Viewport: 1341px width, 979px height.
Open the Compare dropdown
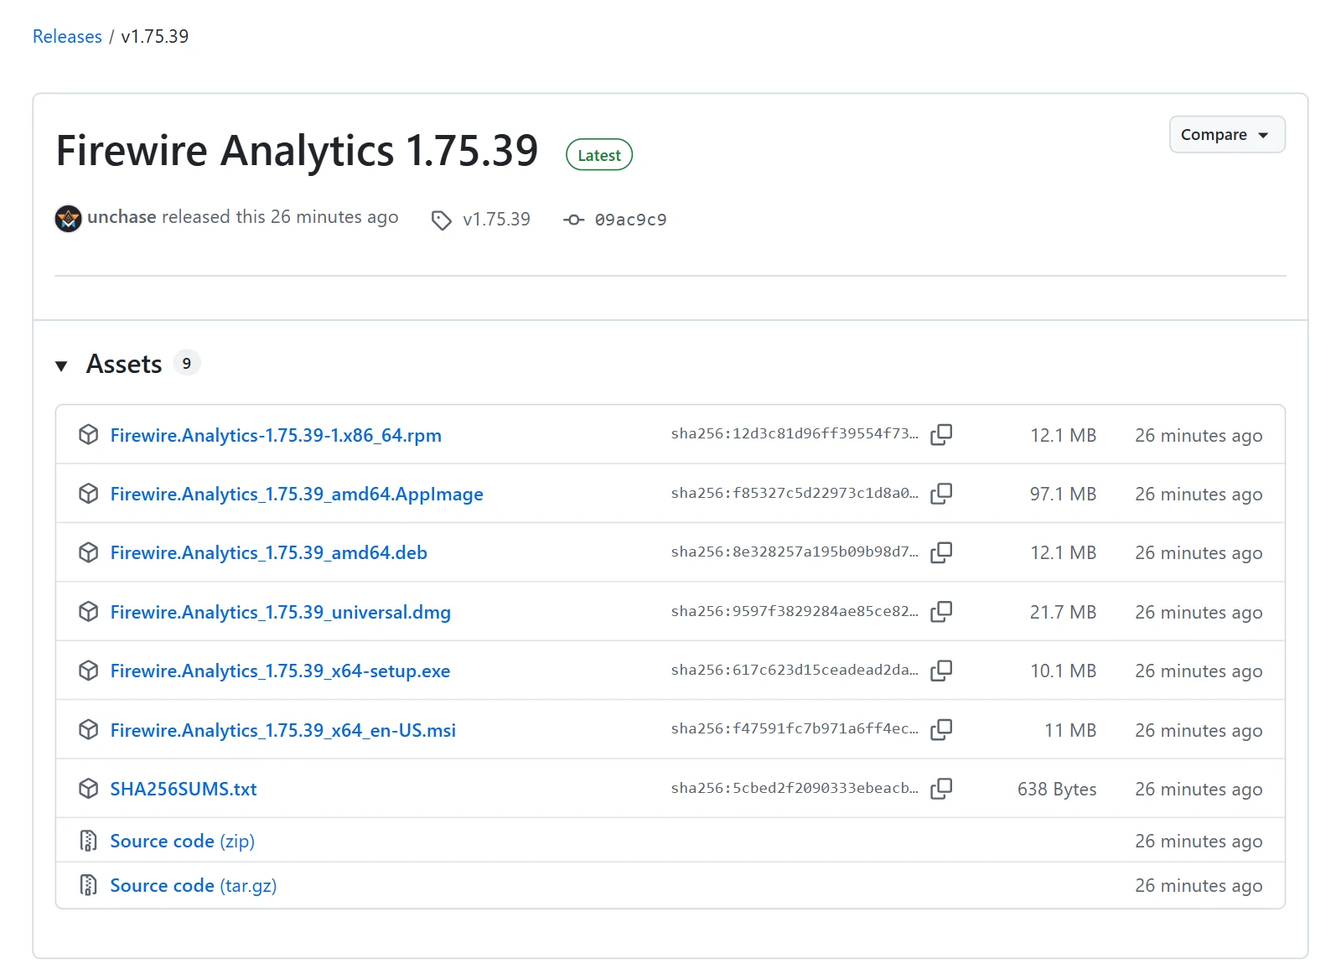(x=1227, y=134)
